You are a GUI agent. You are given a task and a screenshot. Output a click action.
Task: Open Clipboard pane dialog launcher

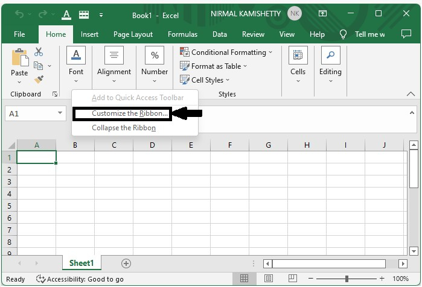pyautogui.click(x=55, y=95)
